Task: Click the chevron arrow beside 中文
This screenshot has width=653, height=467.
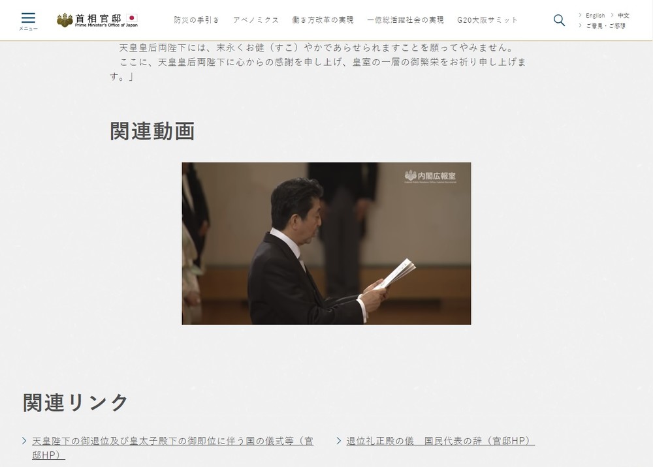Action: (x=612, y=15)
